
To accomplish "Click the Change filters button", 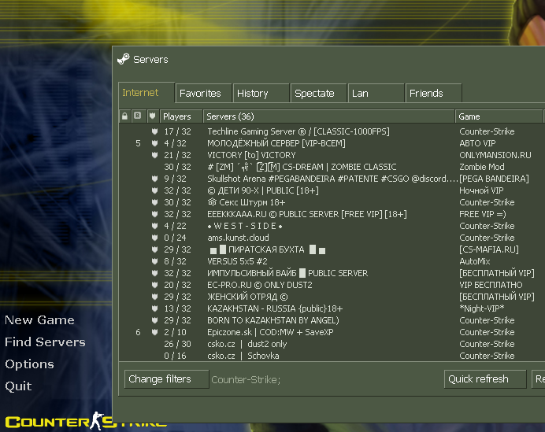I will (x=166, y=378).
